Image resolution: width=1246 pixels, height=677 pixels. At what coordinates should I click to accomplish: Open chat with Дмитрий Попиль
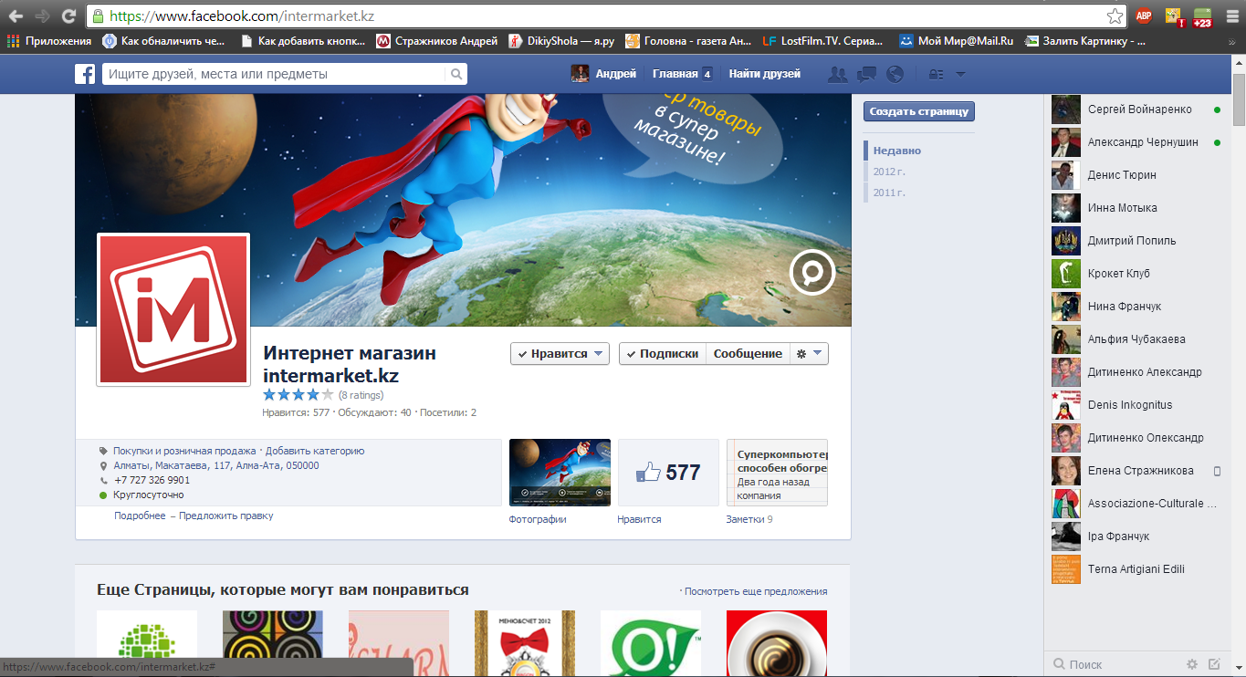click(1136, 241)
